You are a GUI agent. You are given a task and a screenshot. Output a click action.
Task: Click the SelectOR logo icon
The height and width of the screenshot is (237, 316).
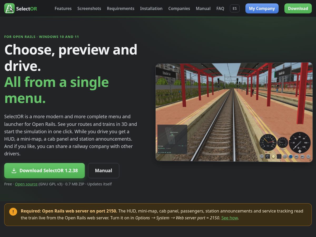tap(9, 8)
